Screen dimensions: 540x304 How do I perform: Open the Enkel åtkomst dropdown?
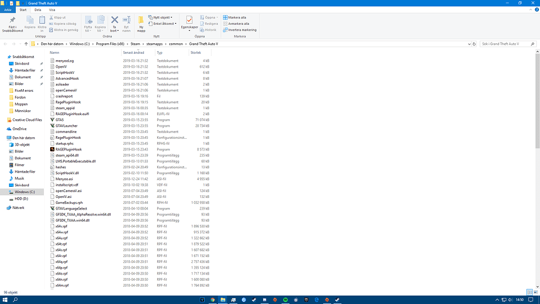[x=164, y=23]
